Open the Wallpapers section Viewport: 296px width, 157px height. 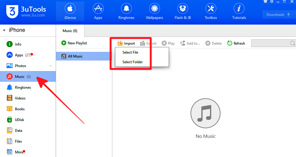(x=154, y=11)
